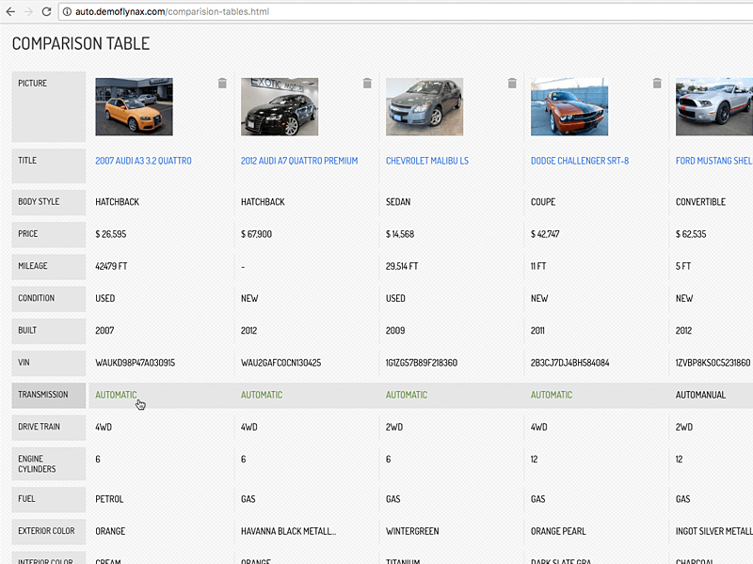Click the Wintergreen exterior color value
The width and height of the screenshot is (753, 564).
pyautogui.click(x=412, y=531)
